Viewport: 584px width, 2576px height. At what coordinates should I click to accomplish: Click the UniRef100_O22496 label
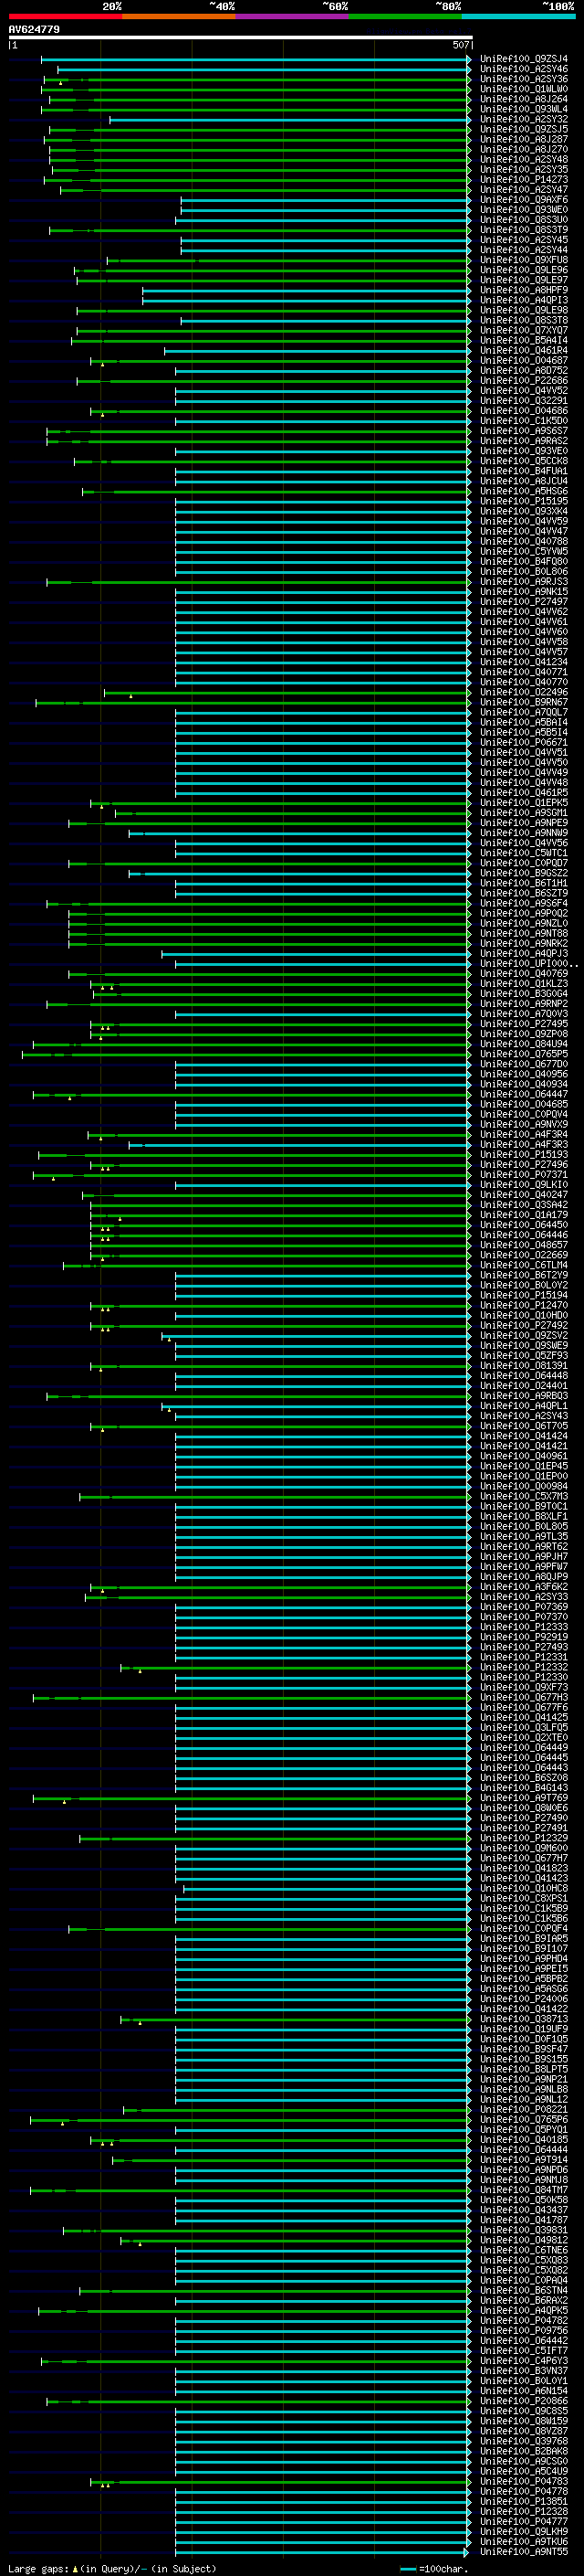pos(523,692)
